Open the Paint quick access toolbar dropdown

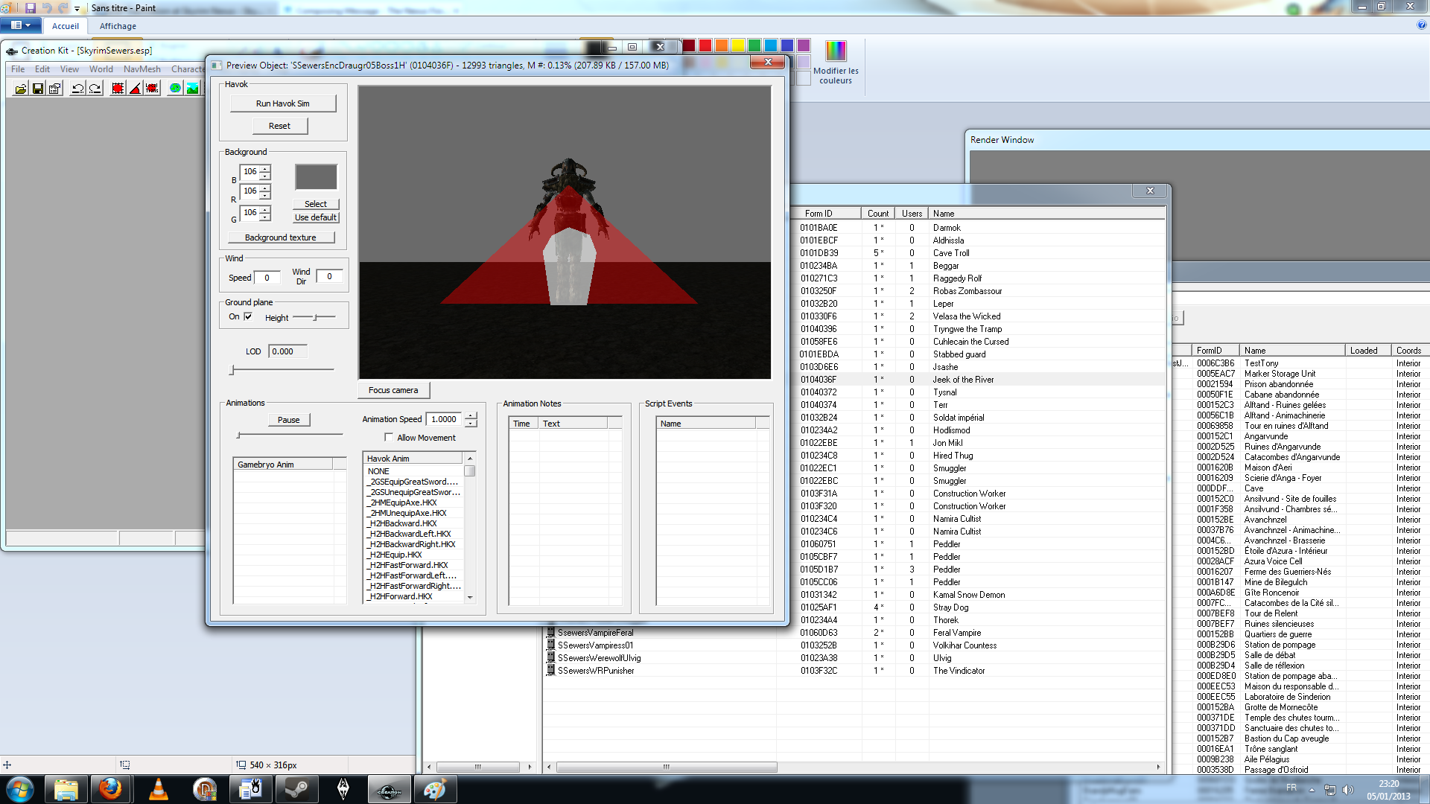coord(76,8)
